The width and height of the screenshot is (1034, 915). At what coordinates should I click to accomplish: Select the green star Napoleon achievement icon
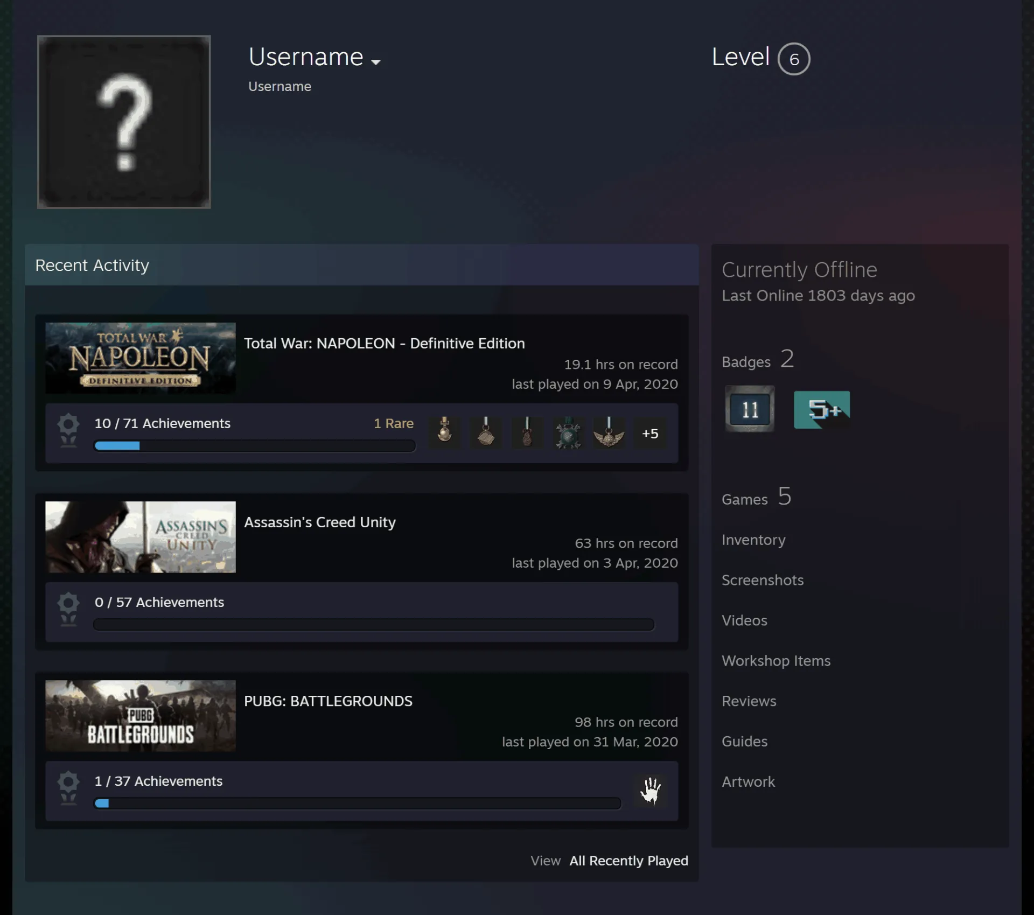pos(568,433)
